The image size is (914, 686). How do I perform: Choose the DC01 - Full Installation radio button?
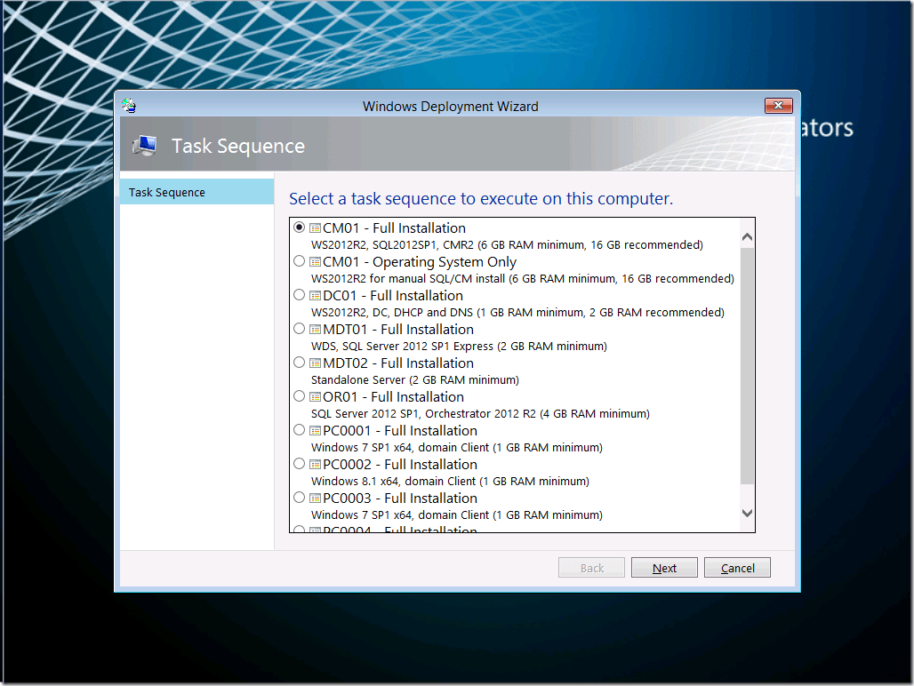[299, 295]
